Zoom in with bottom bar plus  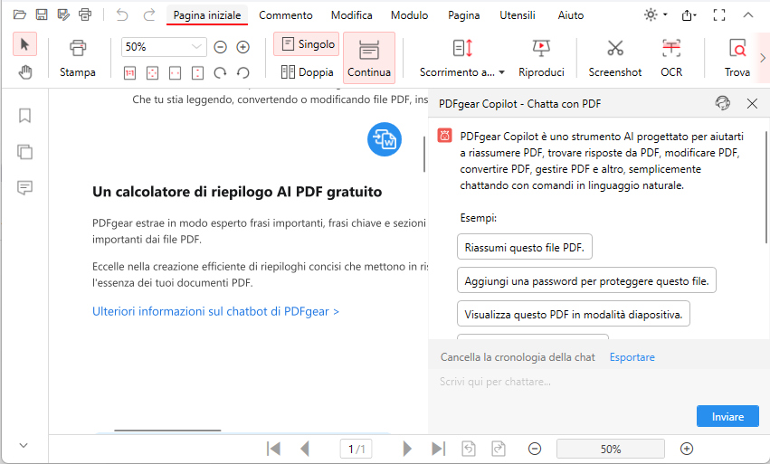(687, 449)
